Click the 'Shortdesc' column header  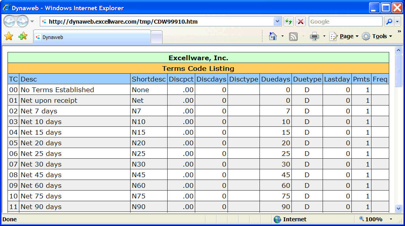[149, 79]
